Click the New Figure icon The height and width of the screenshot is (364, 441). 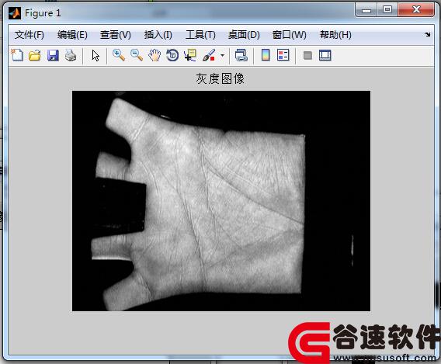tap(17, 55)
